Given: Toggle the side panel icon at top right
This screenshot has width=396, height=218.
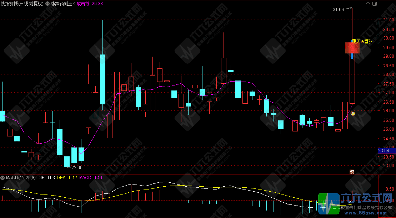Looking at the screenshot, I should pyautogui.click(x=374, y=4).
